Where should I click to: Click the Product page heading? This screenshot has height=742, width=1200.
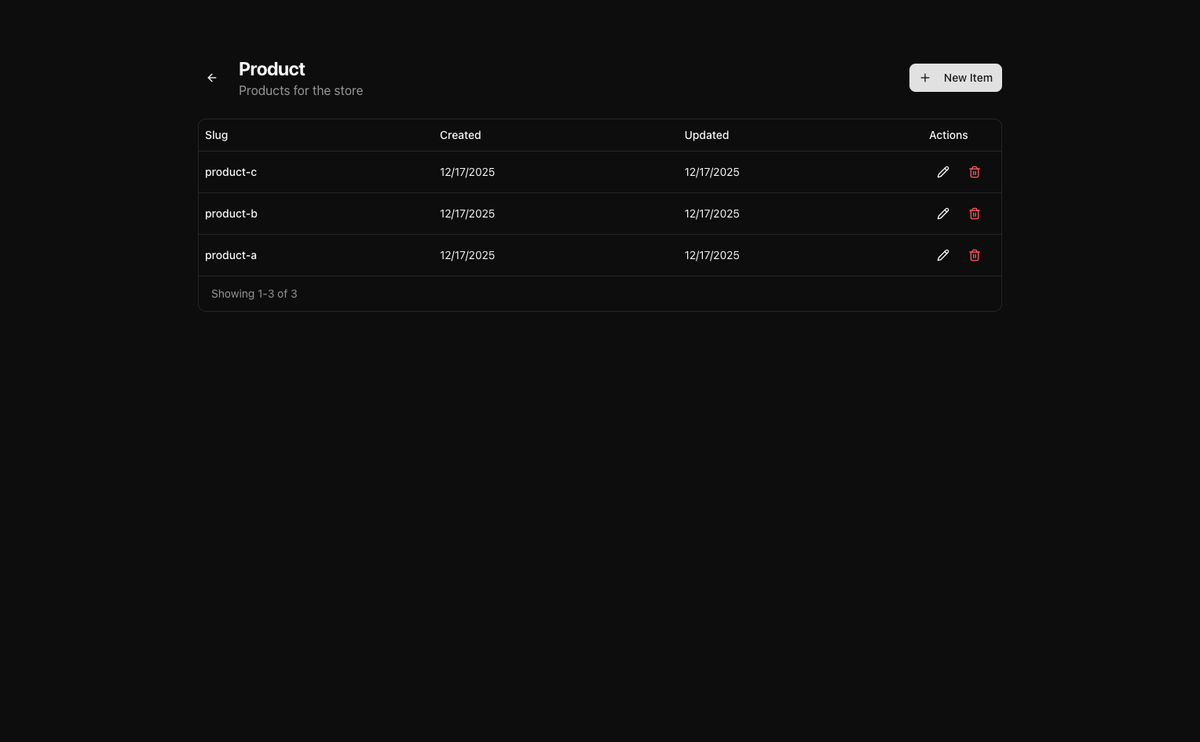pos(272,69)
